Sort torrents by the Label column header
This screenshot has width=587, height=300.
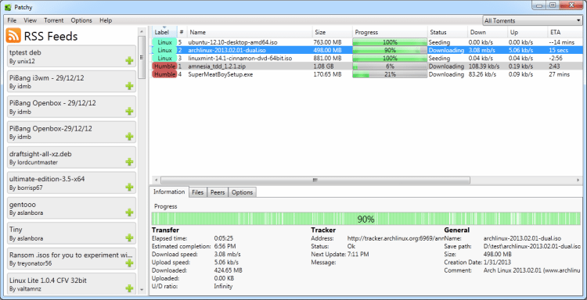point(164,32)
